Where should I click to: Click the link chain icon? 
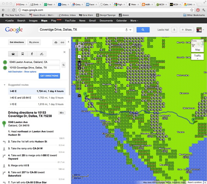tap(62, 42)
